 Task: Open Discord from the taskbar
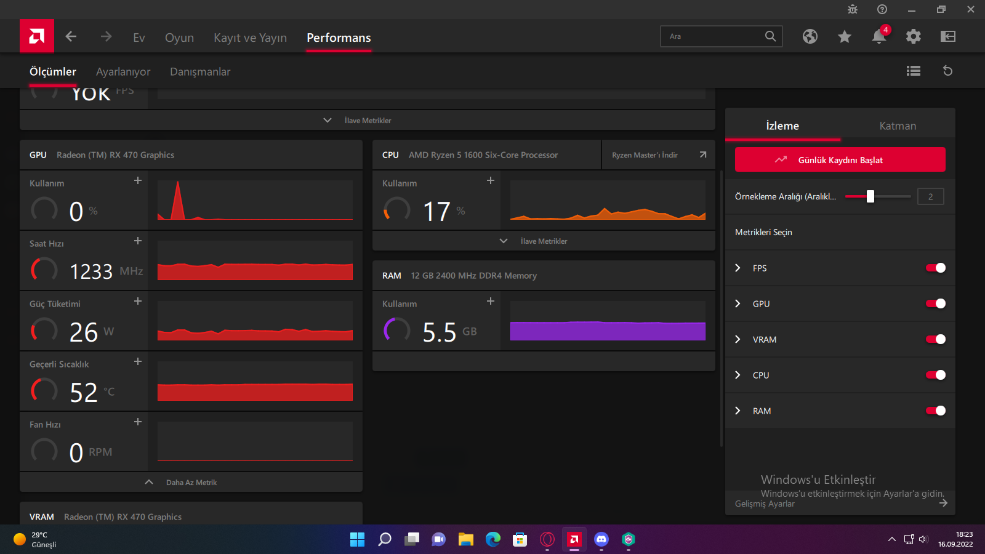click(601, 540)
